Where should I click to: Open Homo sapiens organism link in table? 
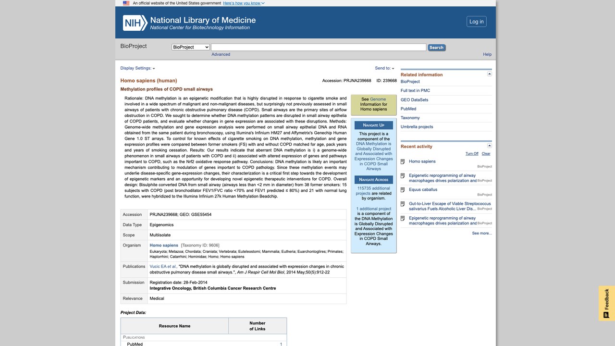pos(164,246)
